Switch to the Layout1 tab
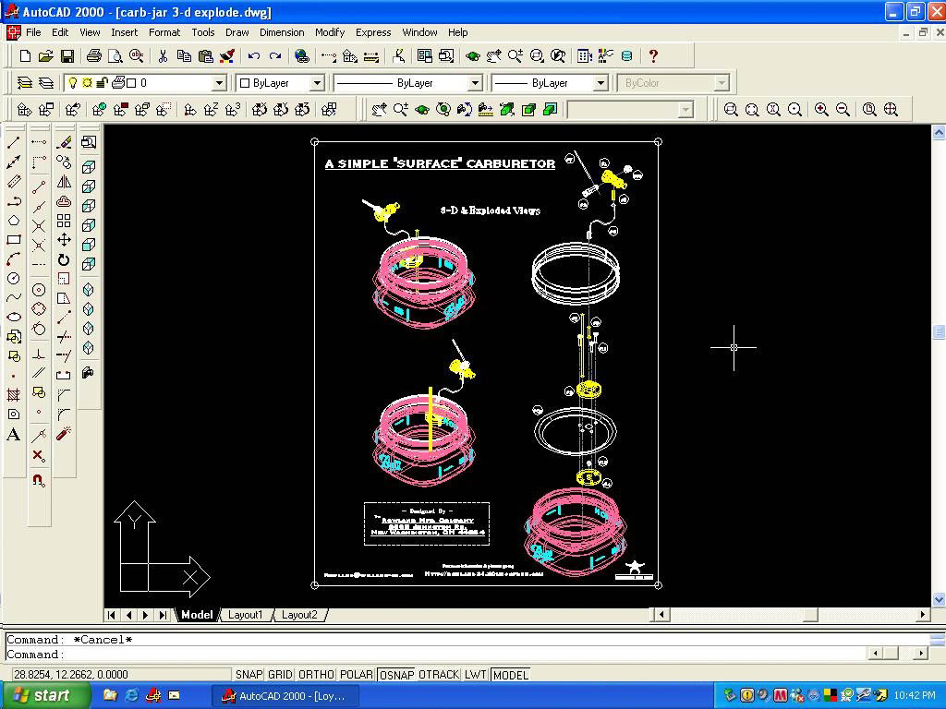This screenshot has height=709, width=946. [245, 615]
